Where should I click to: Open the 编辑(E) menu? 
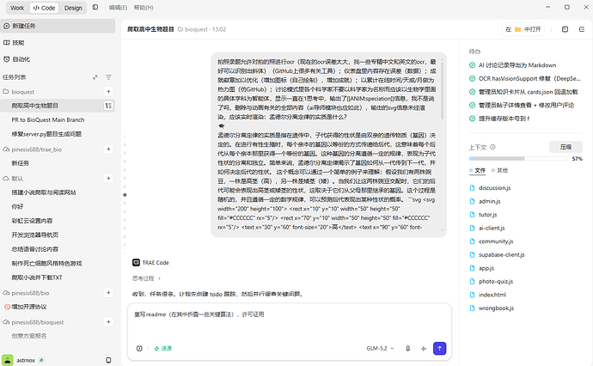point(118,8)
